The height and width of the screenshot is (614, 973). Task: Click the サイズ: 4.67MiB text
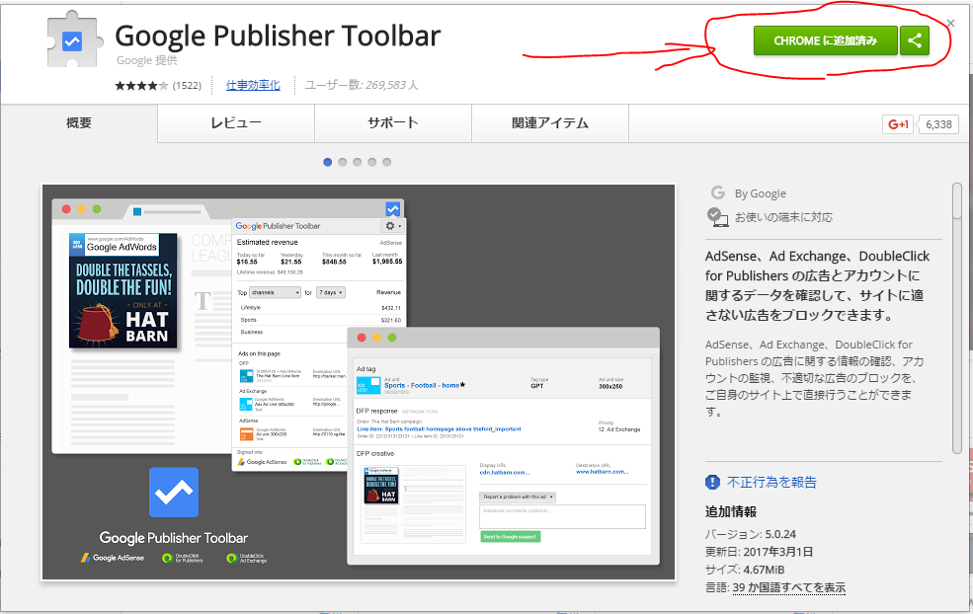(745, 570)
